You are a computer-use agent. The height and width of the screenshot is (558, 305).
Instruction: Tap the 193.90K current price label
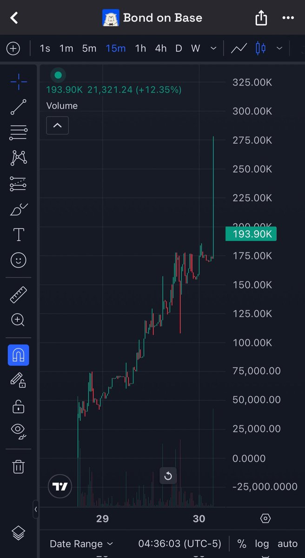(251, 234)
